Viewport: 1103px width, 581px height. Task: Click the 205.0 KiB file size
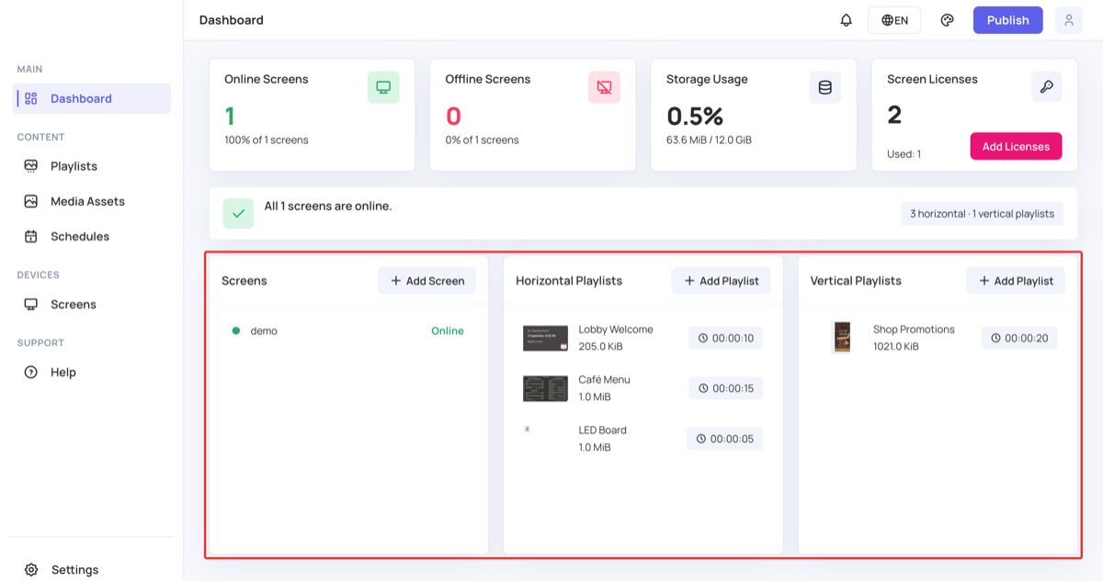click(x=601, y=347)
